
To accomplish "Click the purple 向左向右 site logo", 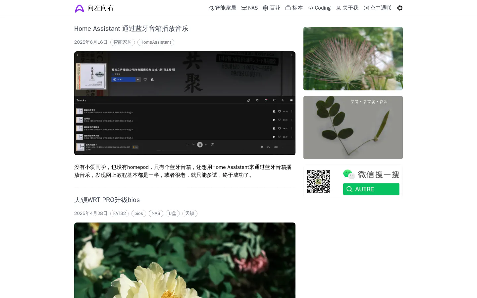I will point(94,8).
